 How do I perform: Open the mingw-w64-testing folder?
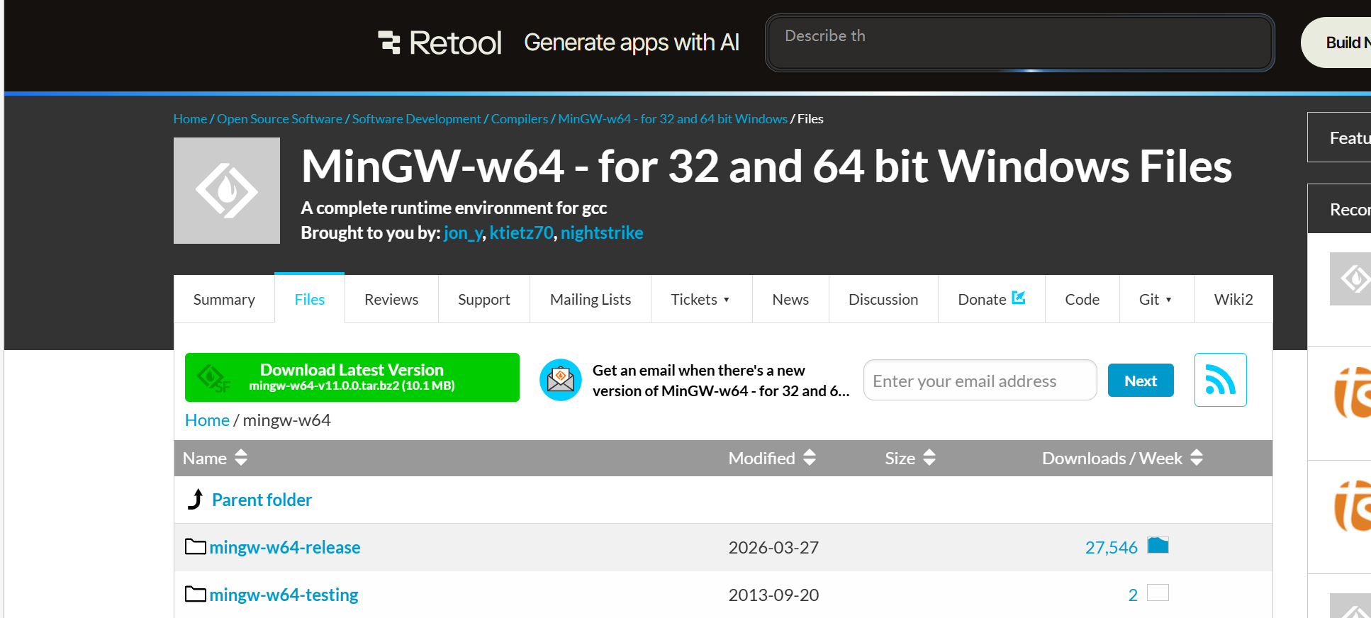(x=284, y=595)
